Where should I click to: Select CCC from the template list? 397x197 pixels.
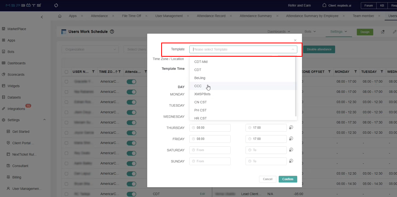198,86
